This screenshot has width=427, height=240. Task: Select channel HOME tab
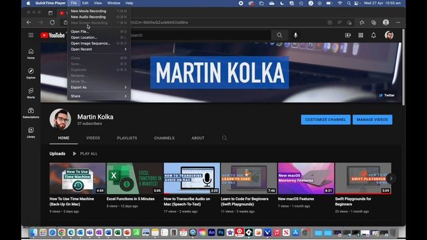[x=63, y=138]
